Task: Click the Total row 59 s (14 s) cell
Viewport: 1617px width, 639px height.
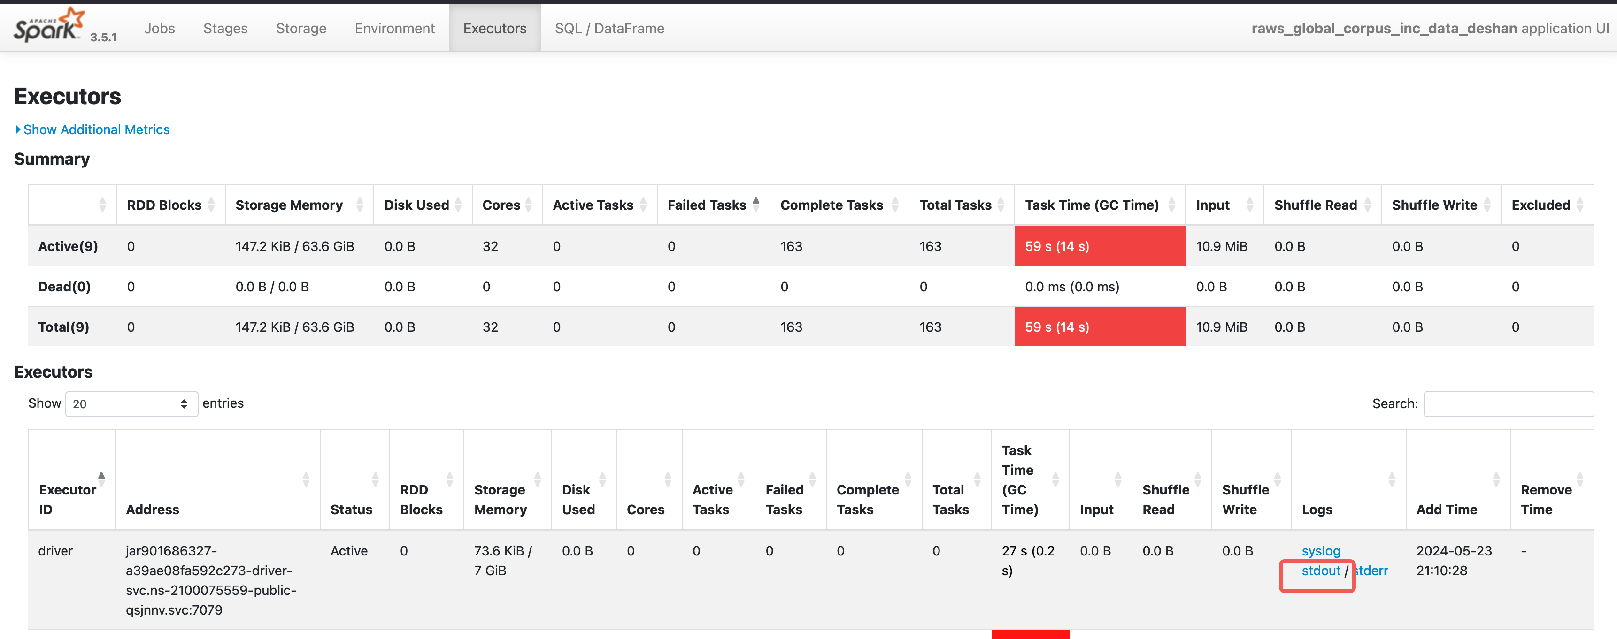Action: (1100, 327)
